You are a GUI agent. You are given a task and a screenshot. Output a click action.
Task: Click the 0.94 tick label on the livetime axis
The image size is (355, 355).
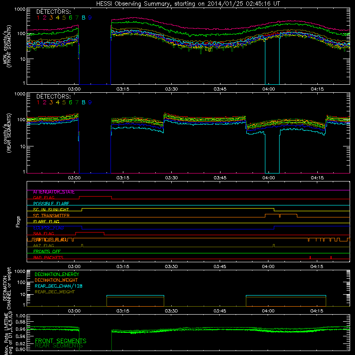click(x=20, y=336)
